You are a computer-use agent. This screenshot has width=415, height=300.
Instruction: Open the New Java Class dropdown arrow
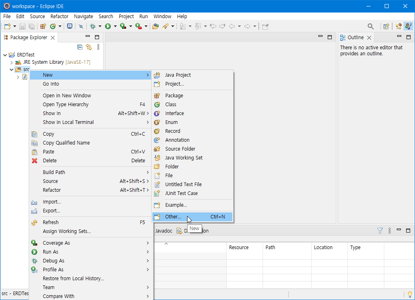(x=60, y=26)
